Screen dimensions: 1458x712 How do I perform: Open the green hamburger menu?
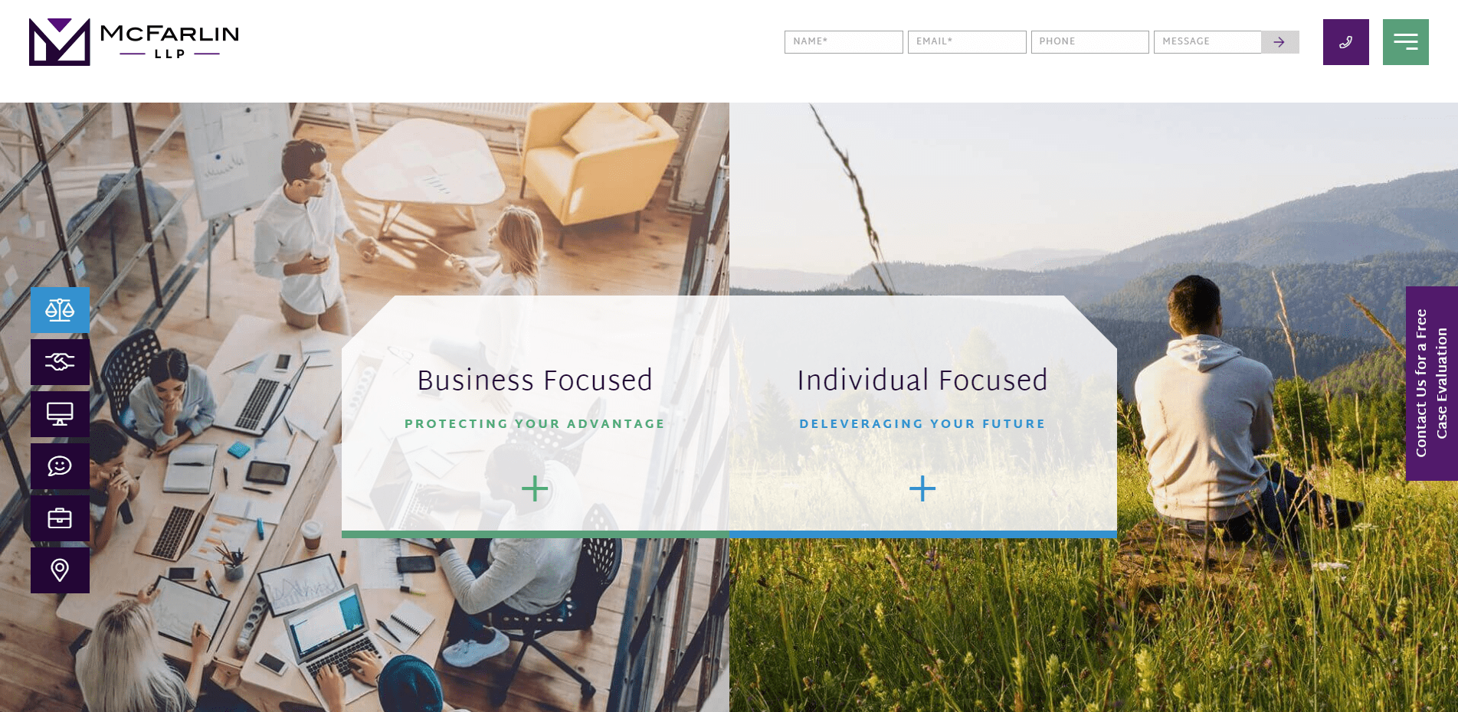pyautogui.click(x=1405, y=42)
